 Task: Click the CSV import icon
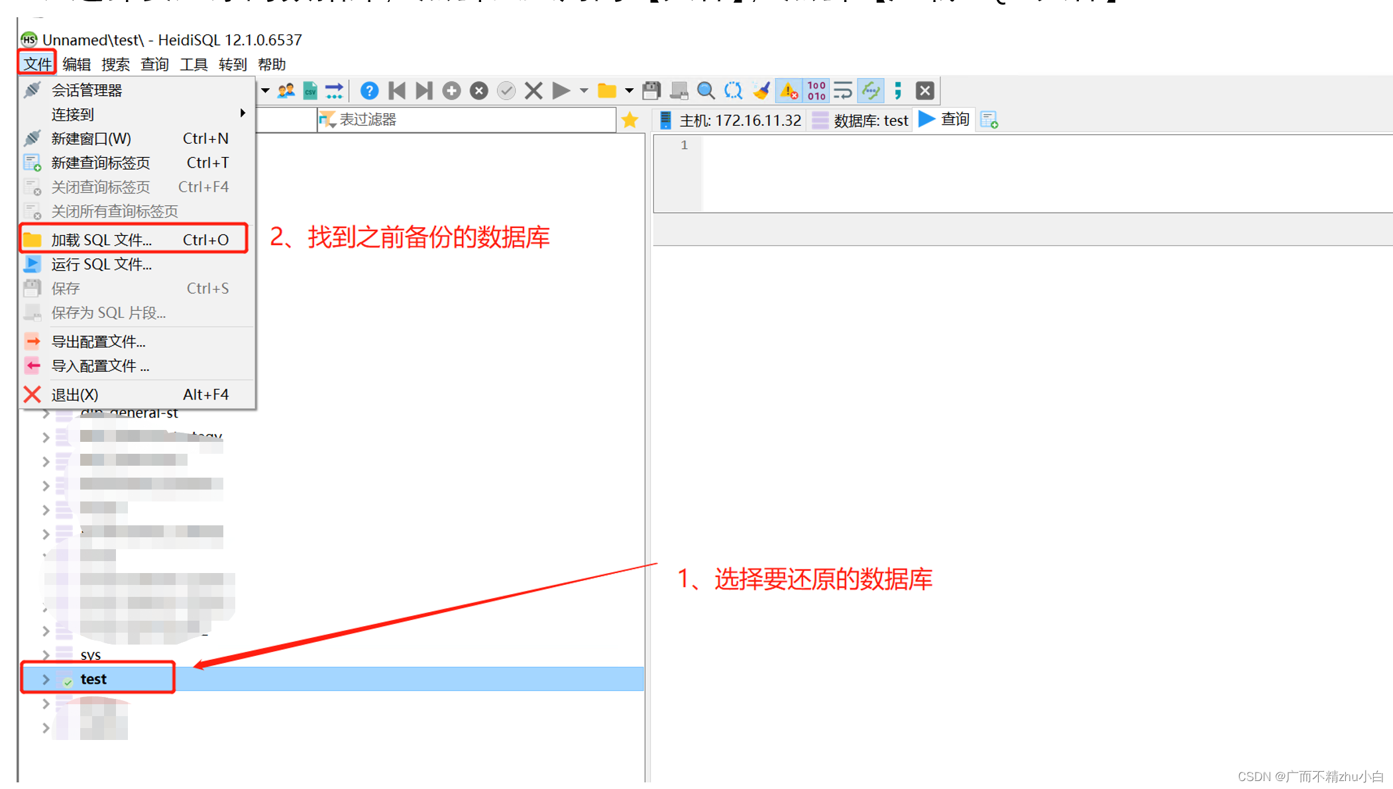coord(310,91)
